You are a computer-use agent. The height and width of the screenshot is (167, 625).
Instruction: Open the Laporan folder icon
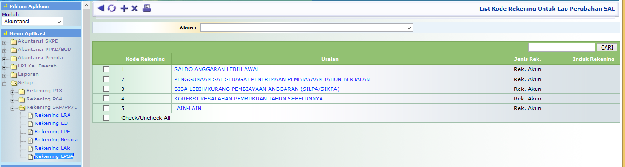(14, 75)
